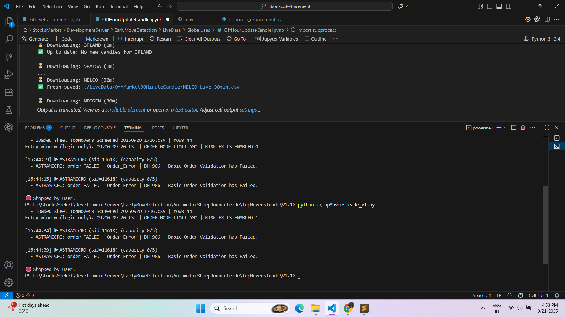Click the terminal vertical scrollbar

click(x=546, y=225)
